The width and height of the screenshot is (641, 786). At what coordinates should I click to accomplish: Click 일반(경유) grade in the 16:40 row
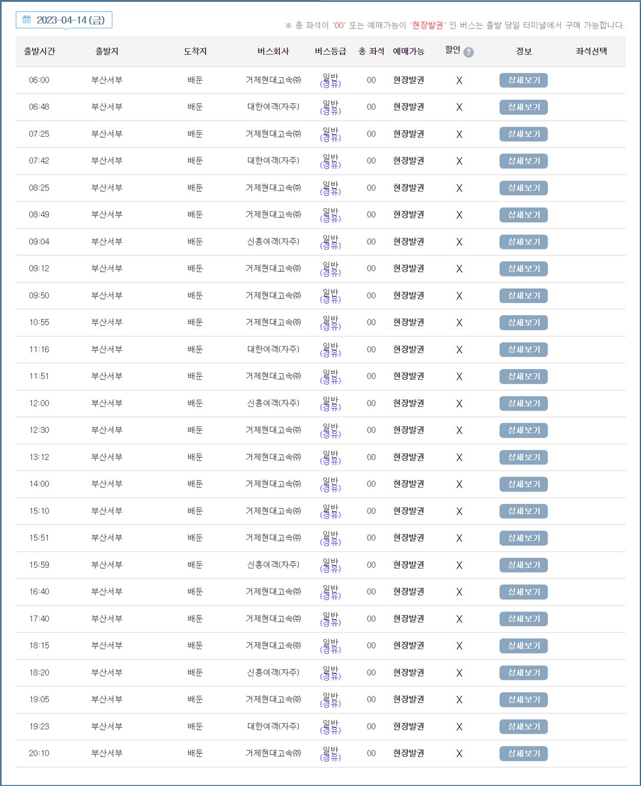(x=331, y=592)
